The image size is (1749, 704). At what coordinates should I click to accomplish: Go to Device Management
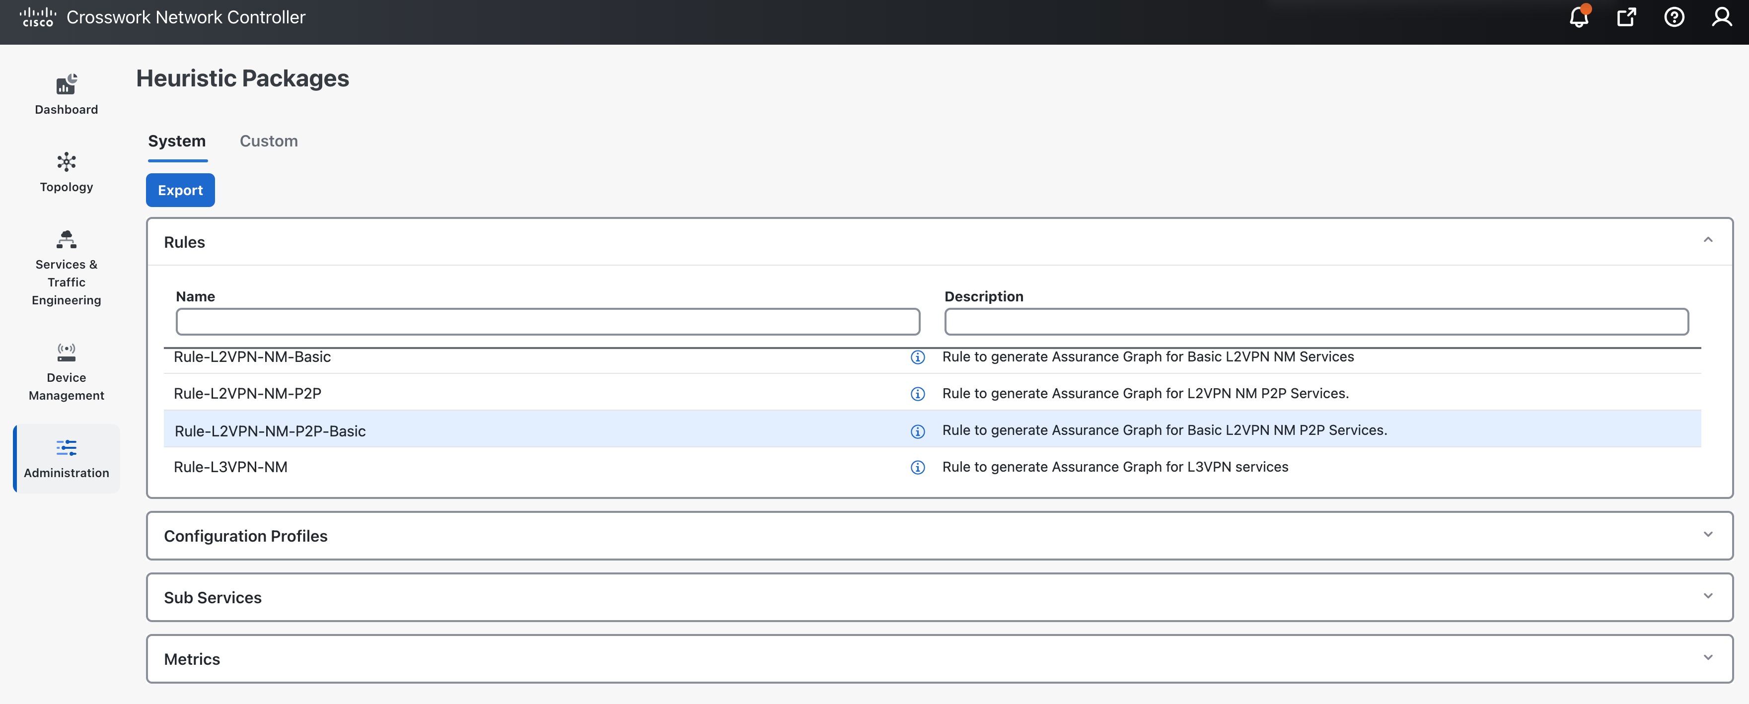65,370
